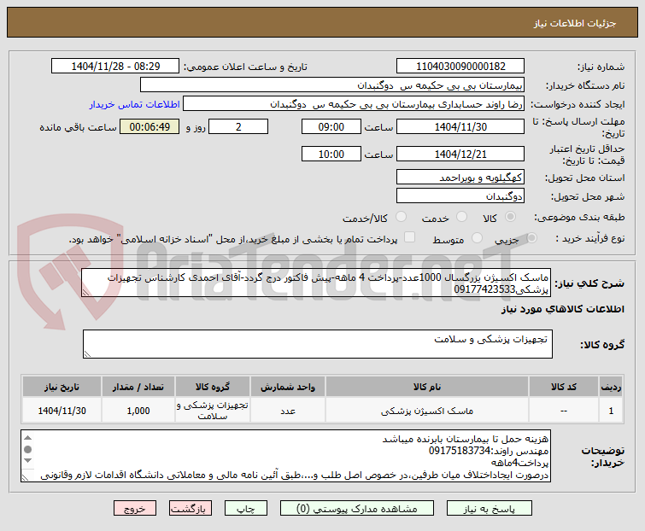Click the section heading 'اطلاعات کالاهای مورد نیاز'

click(x=563, y=309)
